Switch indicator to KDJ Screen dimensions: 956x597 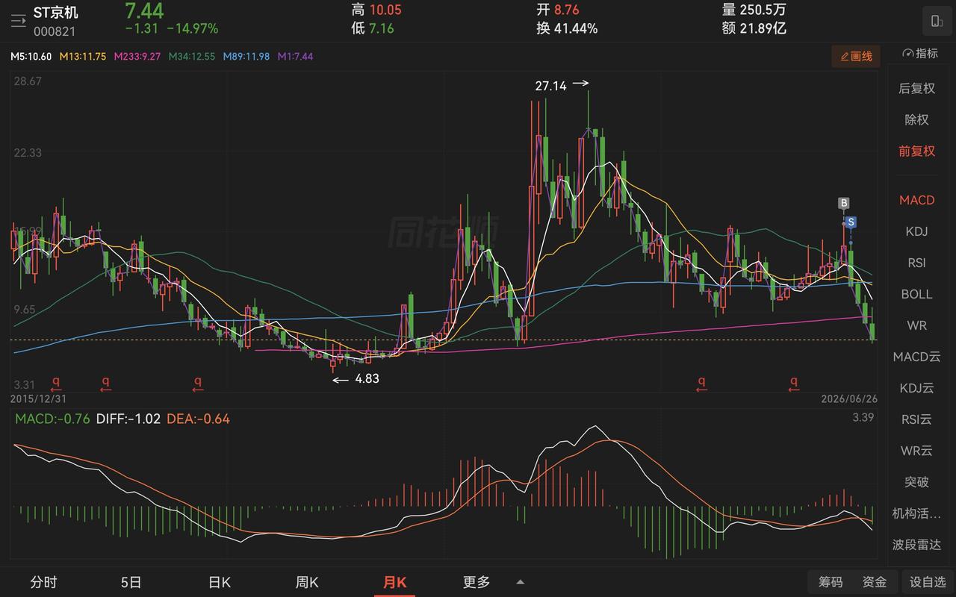916,231
